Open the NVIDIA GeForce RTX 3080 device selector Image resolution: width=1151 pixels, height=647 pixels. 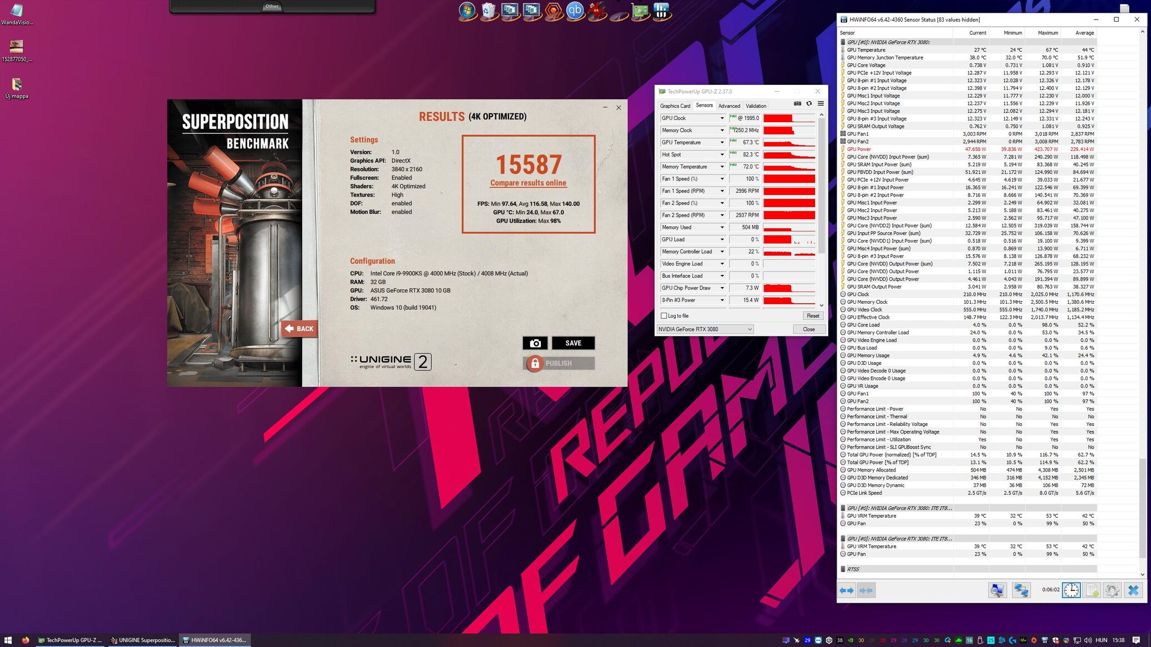pos(705,329)
